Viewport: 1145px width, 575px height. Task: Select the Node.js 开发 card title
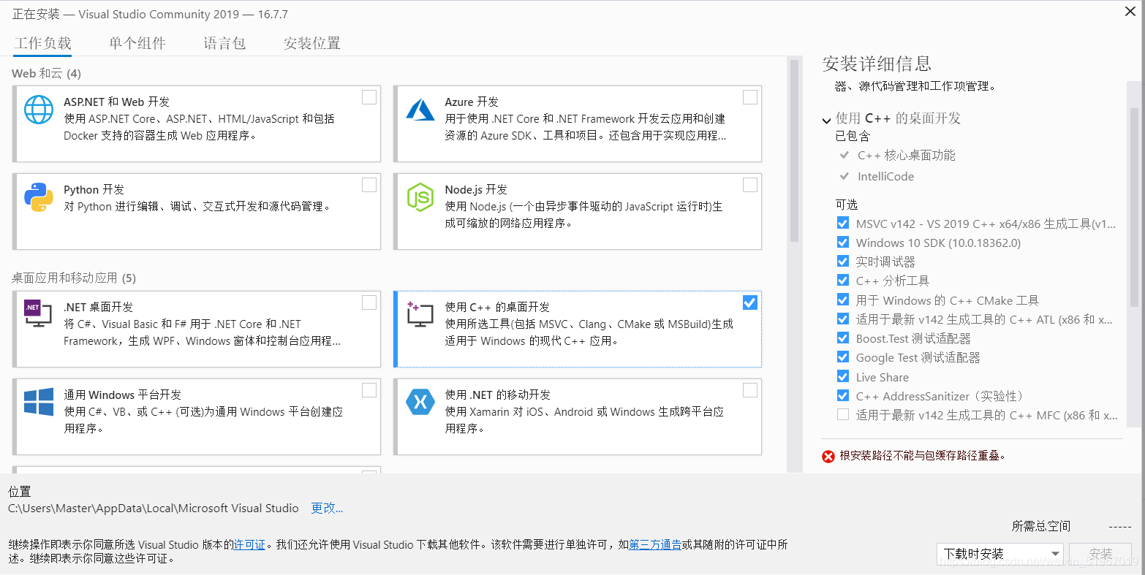coord(476,189)
